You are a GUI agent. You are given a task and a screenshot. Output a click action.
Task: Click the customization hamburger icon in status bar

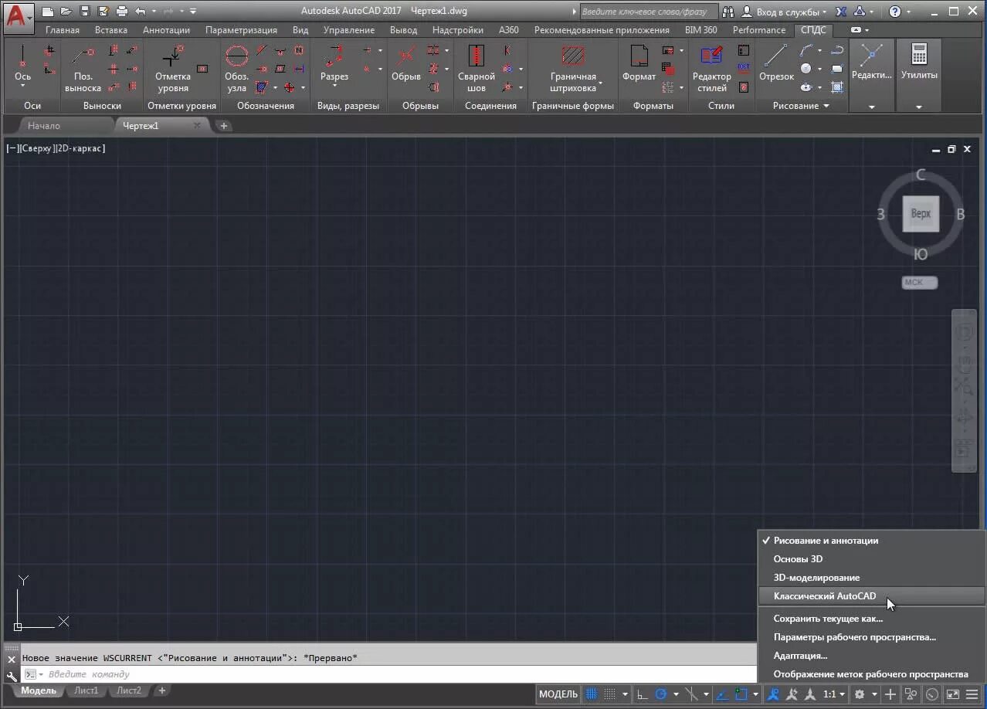point(973,694)
